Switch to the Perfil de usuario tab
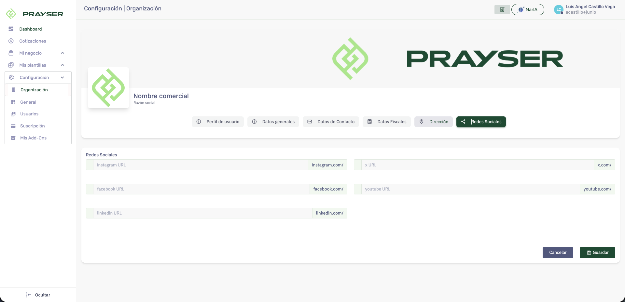This screenshot has height=302, width=625. click(218, 122)
